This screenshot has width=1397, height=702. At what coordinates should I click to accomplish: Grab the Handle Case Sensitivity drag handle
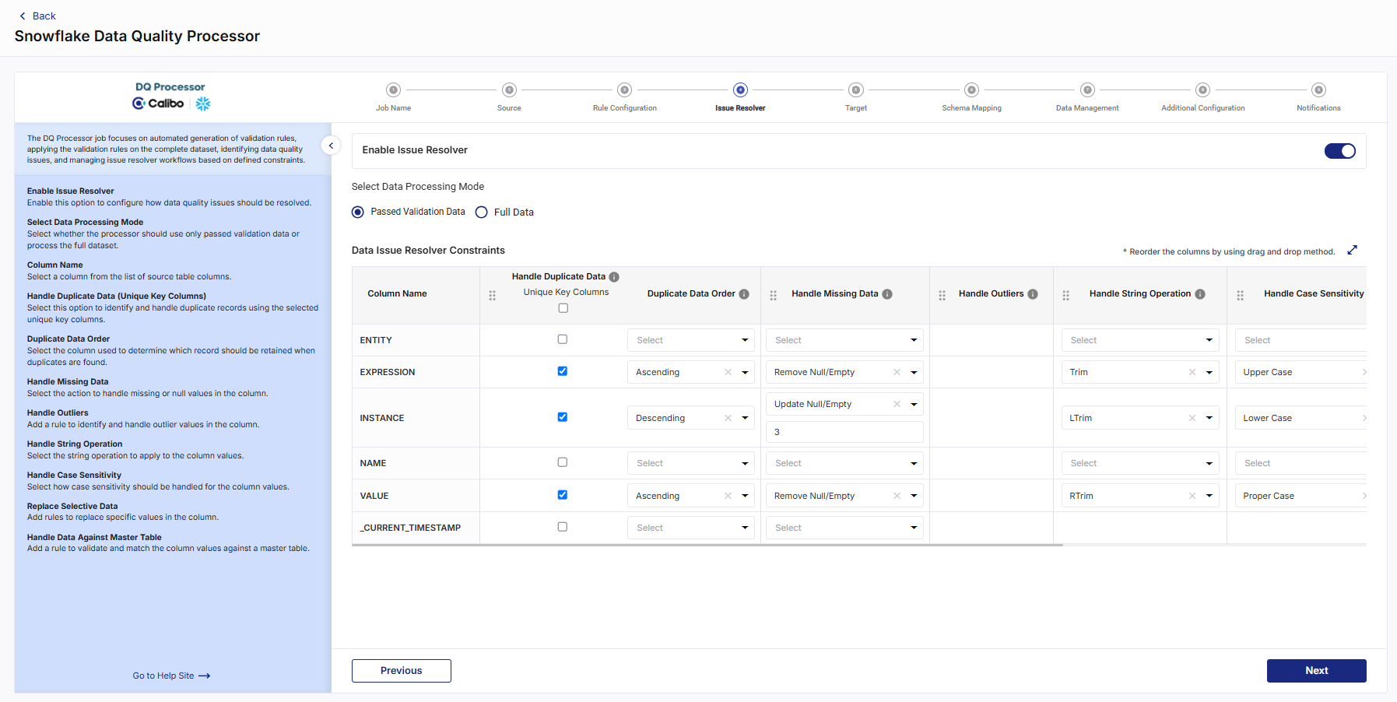(1240, 296)
